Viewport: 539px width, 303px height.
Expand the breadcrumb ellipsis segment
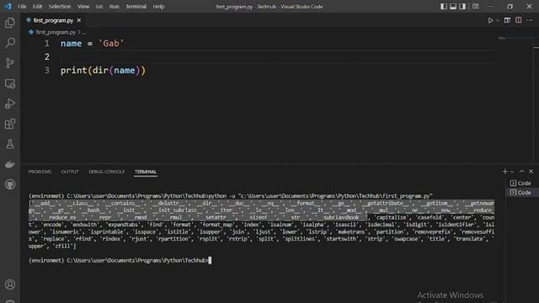84,32
